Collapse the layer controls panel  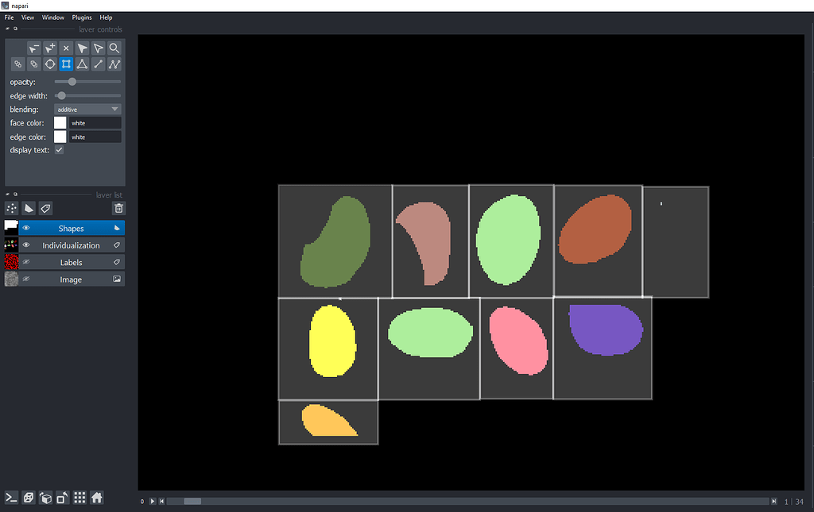tap(6, 29)
